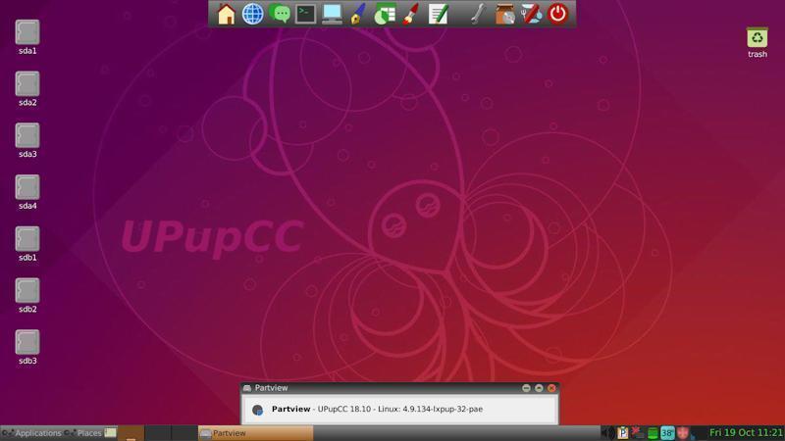Open the wrench setup tool
This screenshot has width=785, height=441.
coord(478,14)
